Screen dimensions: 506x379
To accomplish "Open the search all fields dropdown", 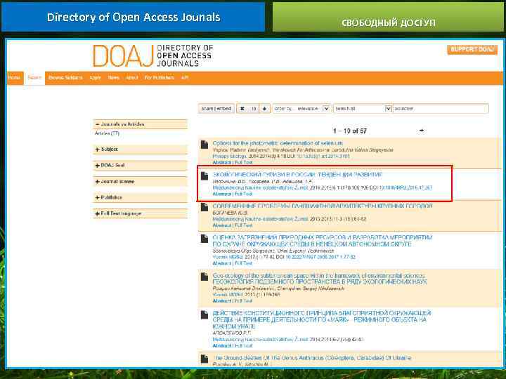I will 363,109.
